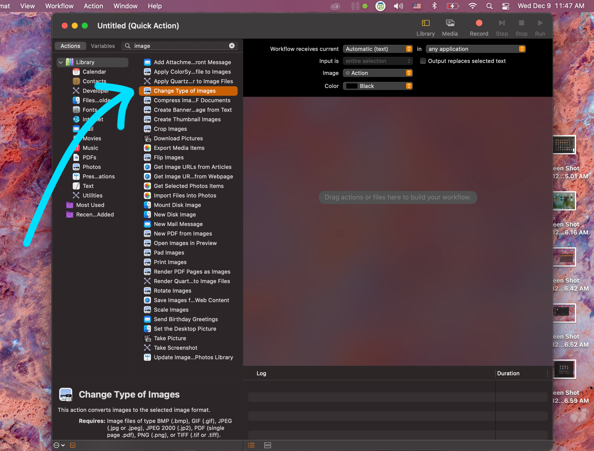Open Spotlight search in menu bar
594x451 pixels.
[x=489, y=6]
